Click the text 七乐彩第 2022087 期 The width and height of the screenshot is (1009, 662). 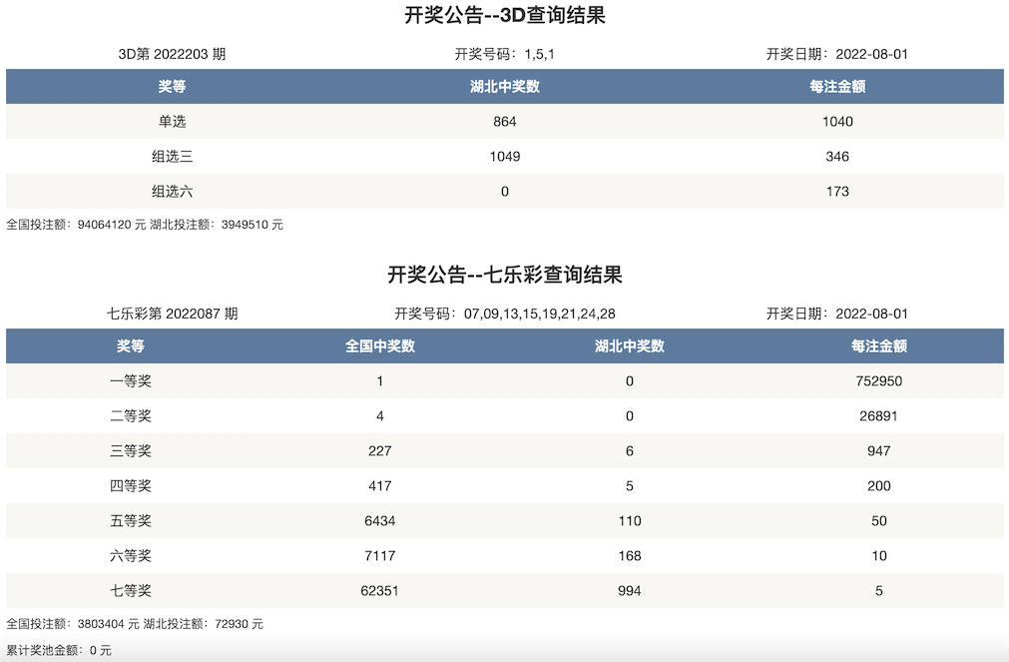[172, 314]
